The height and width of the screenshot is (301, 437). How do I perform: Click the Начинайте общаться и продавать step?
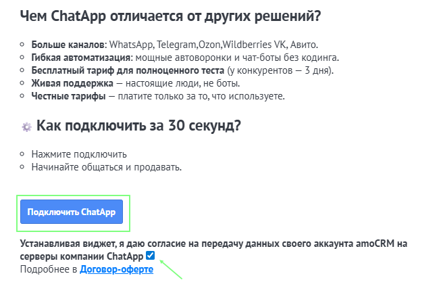pos(107,166)
